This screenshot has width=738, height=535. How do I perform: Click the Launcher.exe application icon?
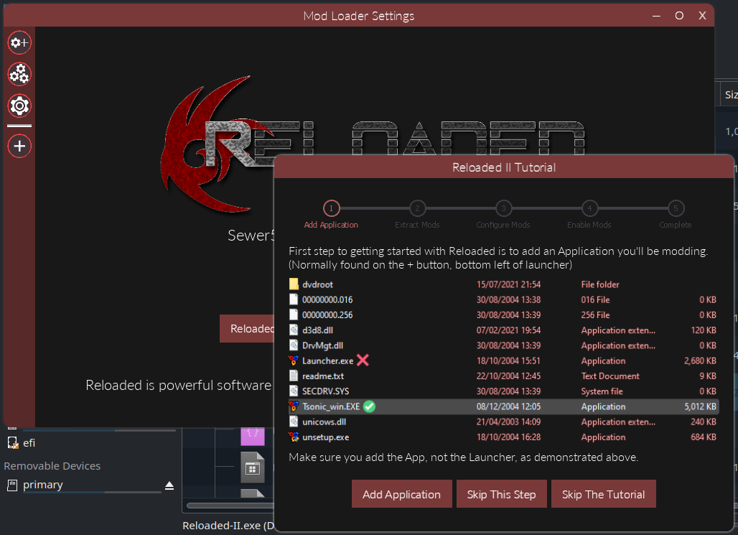(294, 360)
